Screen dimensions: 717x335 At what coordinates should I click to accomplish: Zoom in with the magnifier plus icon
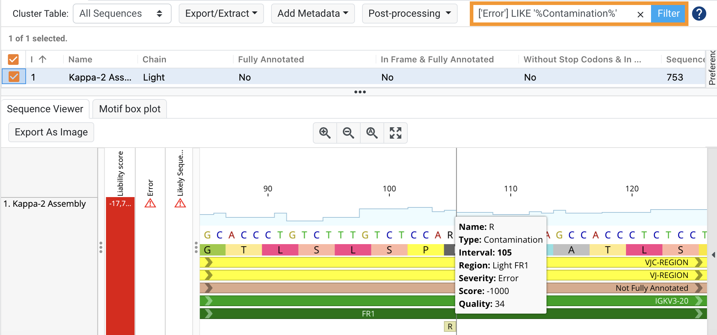pyautogui.click(x=325, y=133)
